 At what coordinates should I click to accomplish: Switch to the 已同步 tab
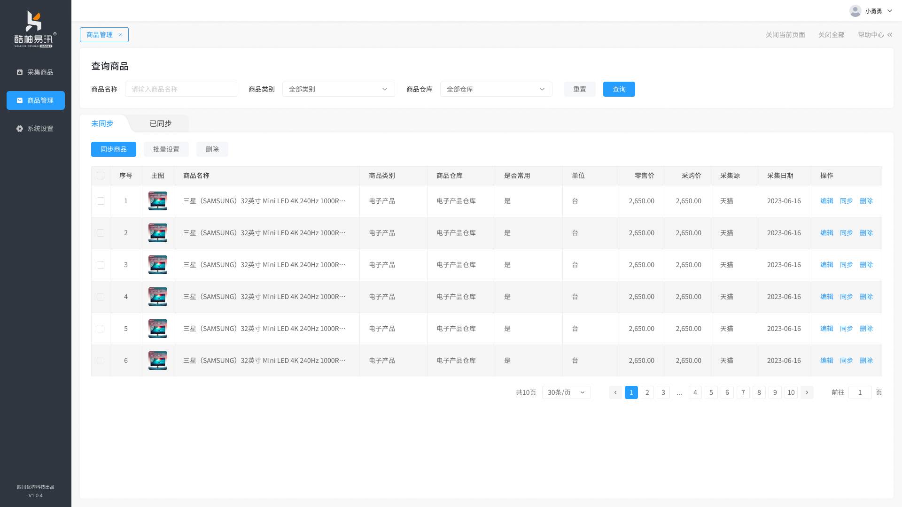pyautogui.click(x=160, y=123)
